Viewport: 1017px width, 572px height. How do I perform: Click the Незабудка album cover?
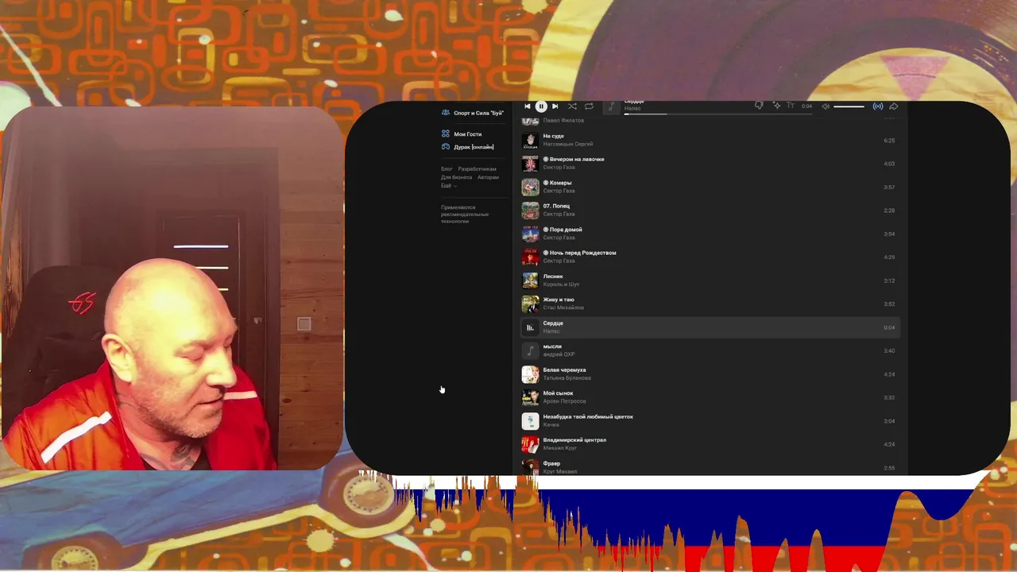click(x=530, y=421)
